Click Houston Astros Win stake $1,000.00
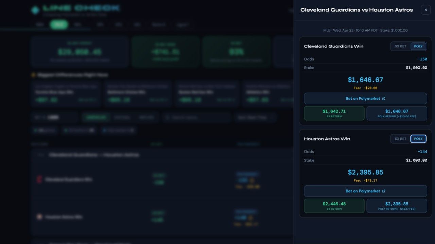Image resolution: width=435 pixels, height=244 pixels. [x=416, y=160]
